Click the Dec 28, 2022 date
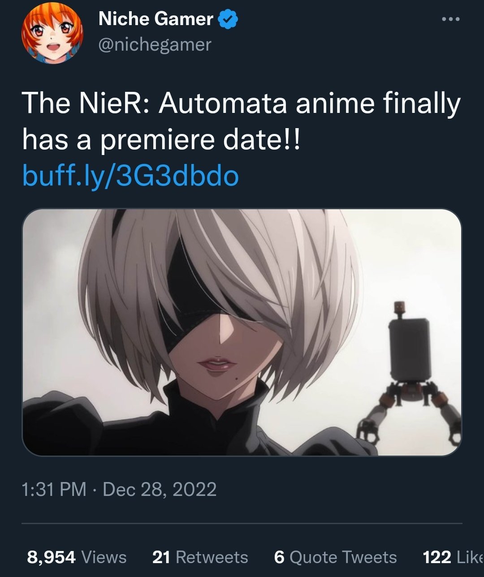This screenshot has height=577, width=484. point(160,489)
